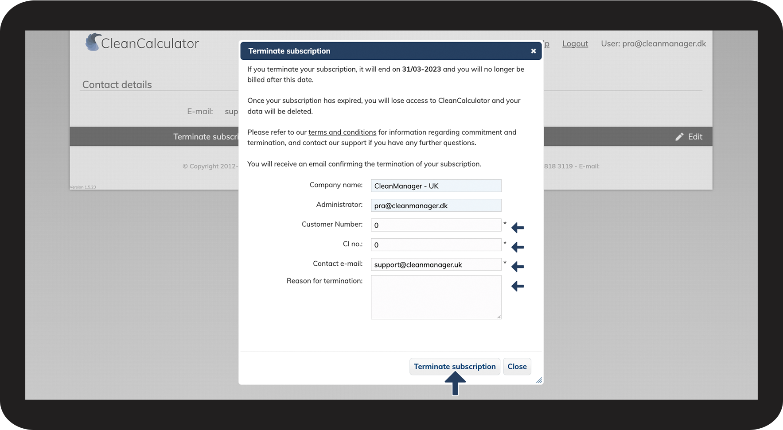Click the CI no. input field

[x=436, y=245]
